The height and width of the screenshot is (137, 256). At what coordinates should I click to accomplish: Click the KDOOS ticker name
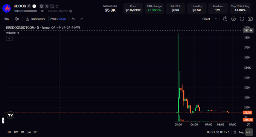click(x=20, y=6)
